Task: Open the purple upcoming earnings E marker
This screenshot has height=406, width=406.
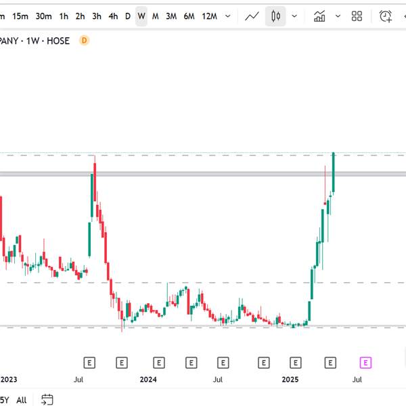Action: 365,363
